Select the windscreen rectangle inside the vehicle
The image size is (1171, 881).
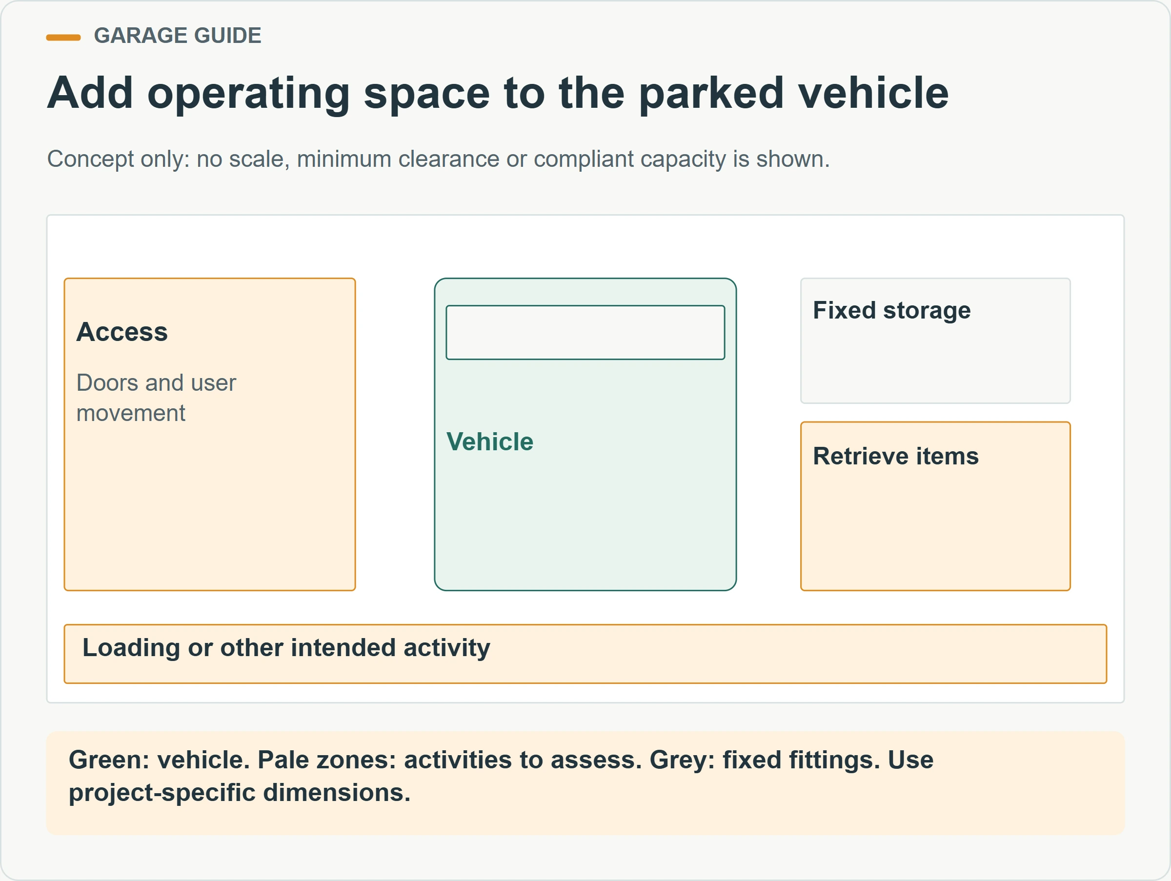point(585,332)
